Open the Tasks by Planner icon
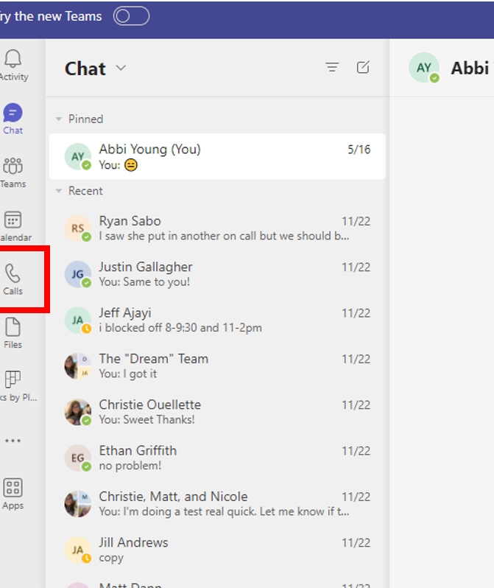Viewport: 494px width, 588px height. click(x=13, y=379)
